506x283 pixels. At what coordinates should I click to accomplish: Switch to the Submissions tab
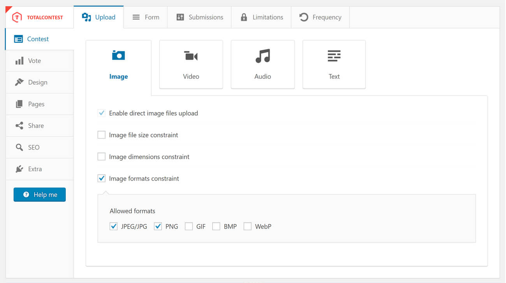(200, 17)
